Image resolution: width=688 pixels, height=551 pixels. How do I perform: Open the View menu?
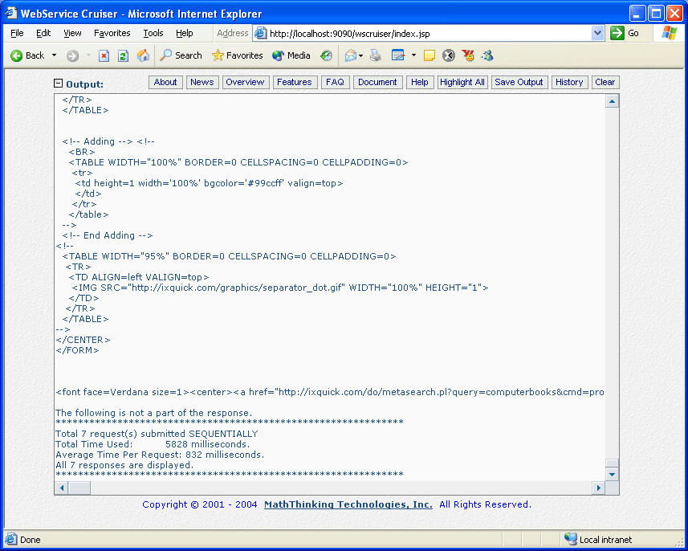pyautogui.click(x=72, y=33)
